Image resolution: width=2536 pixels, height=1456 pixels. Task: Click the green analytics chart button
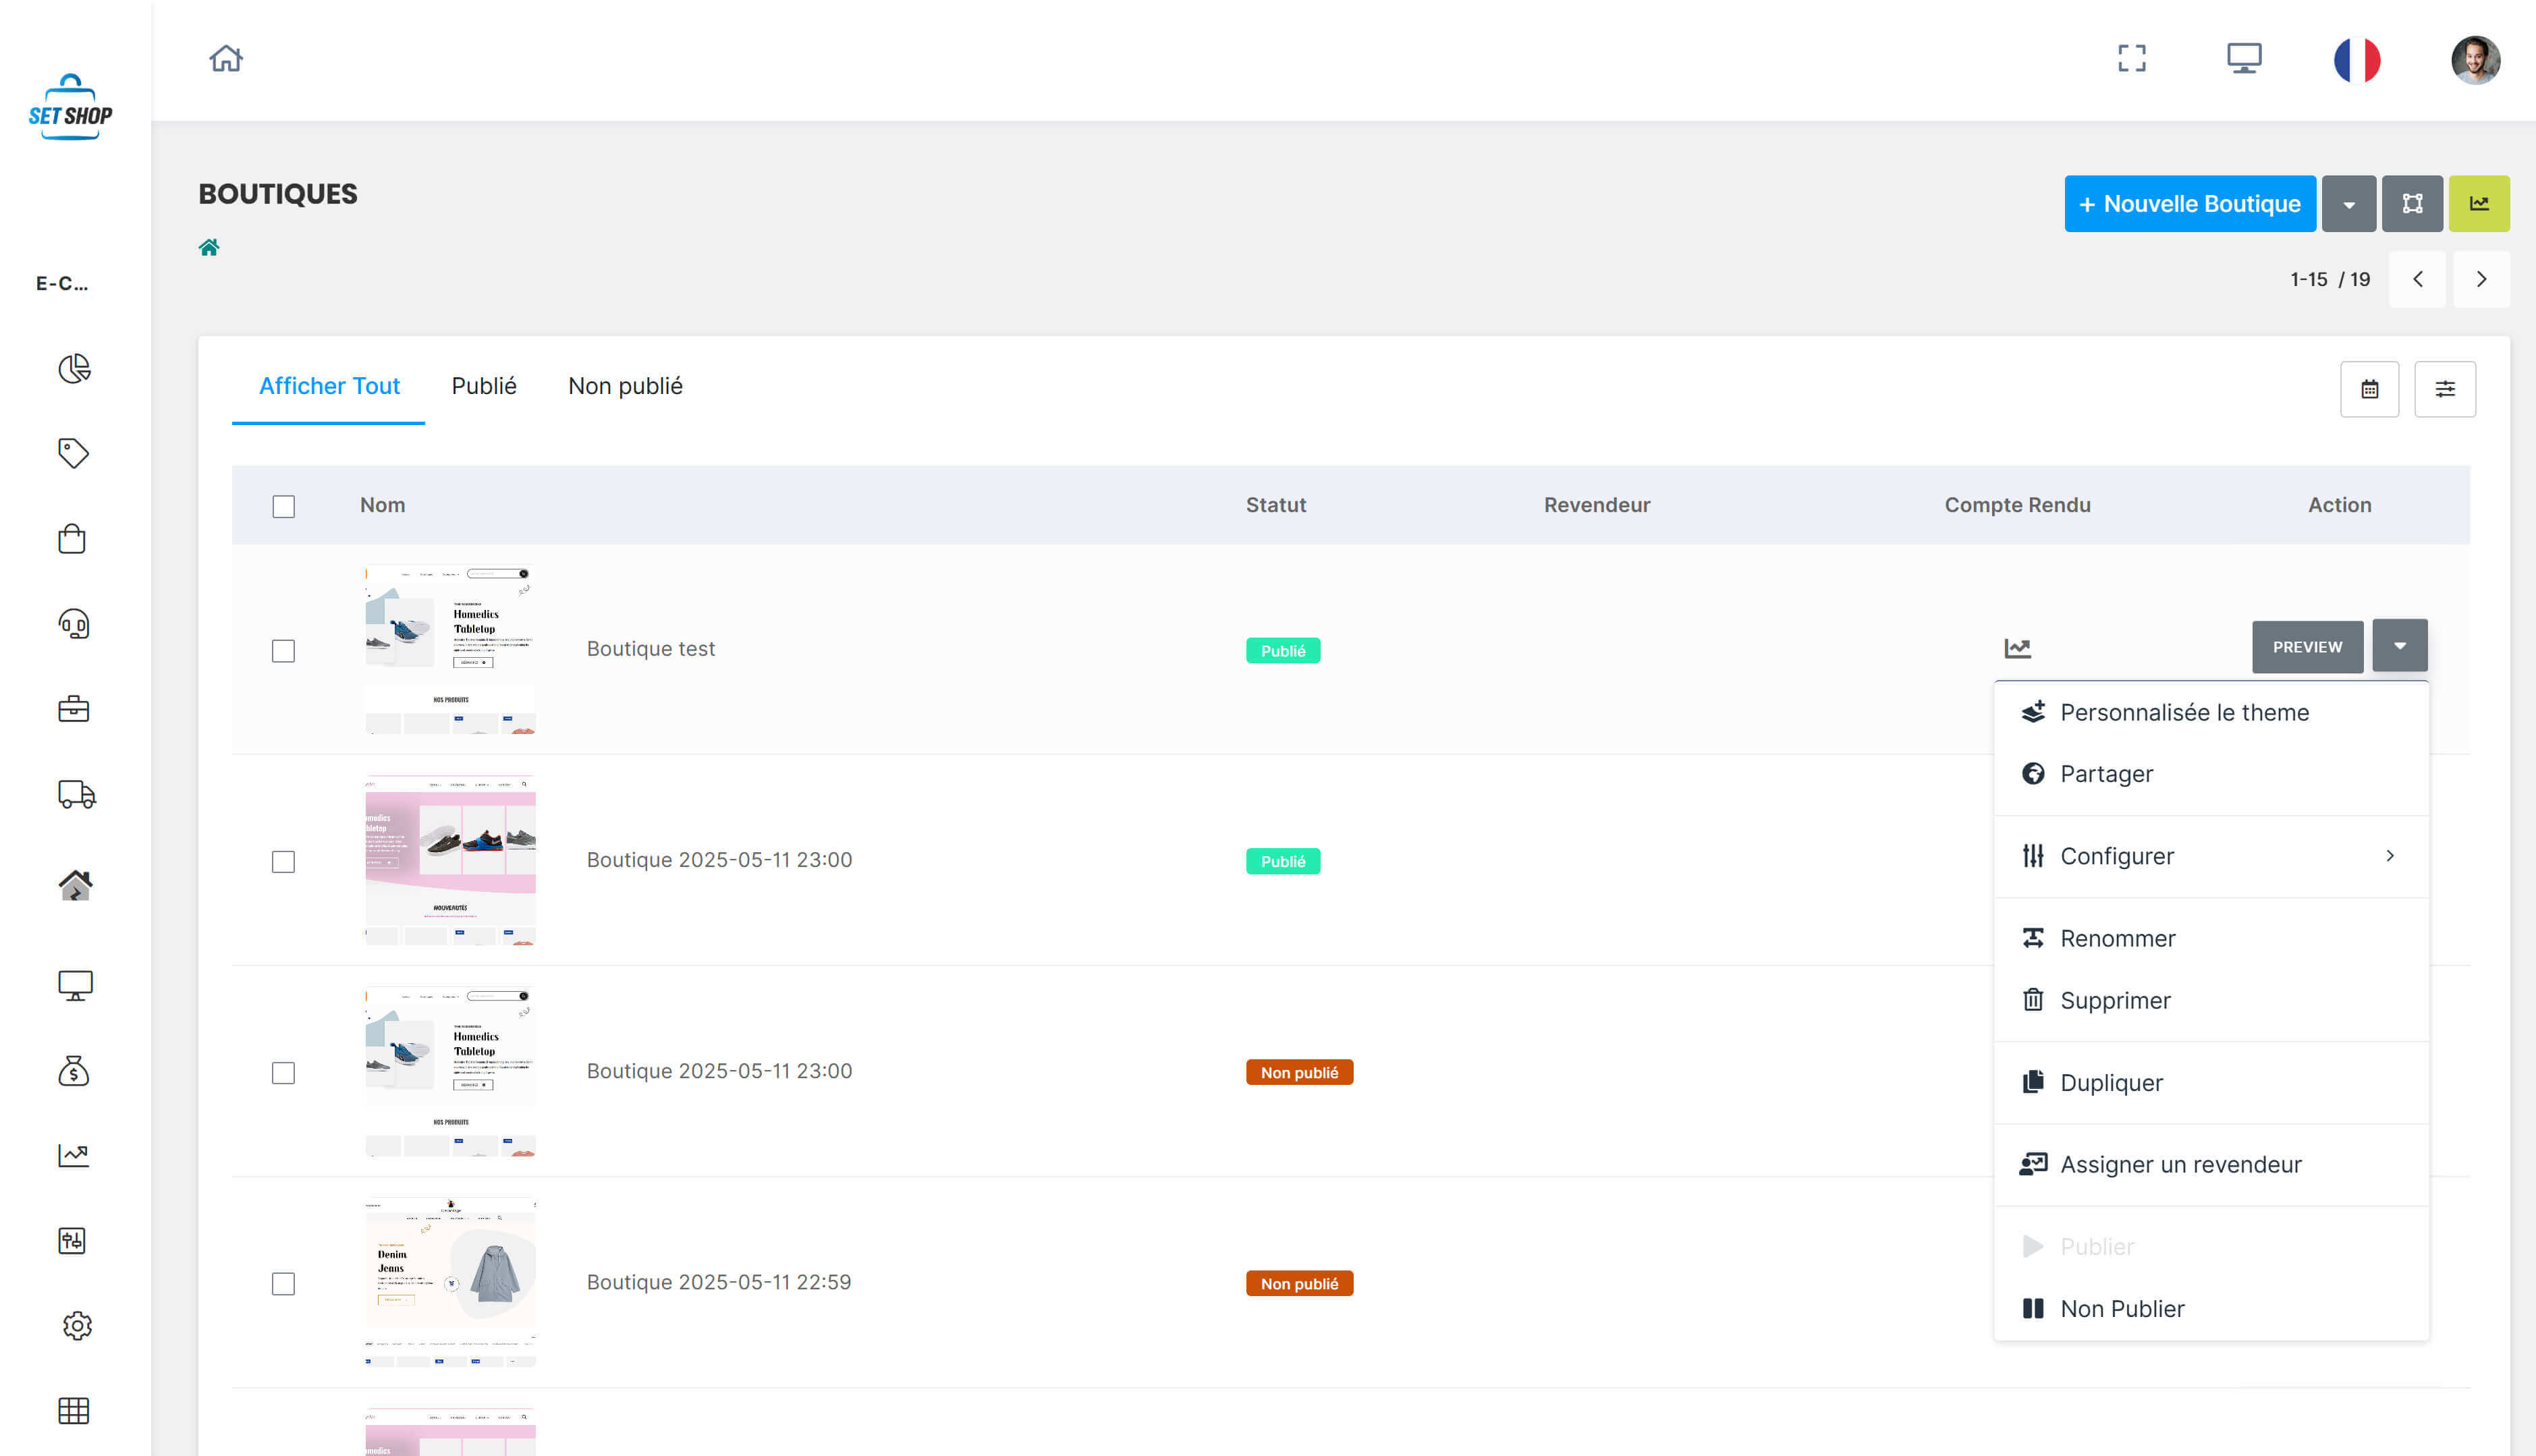tap(2479, 203)
